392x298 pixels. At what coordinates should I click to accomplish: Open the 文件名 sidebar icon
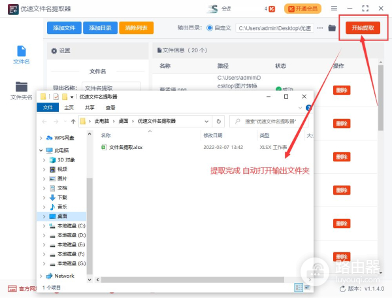click(x=22, y=54)
